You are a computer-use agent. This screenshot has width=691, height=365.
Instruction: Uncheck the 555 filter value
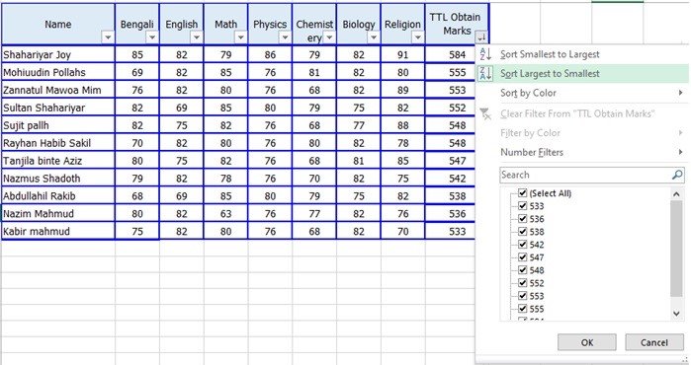click(523, 308)
